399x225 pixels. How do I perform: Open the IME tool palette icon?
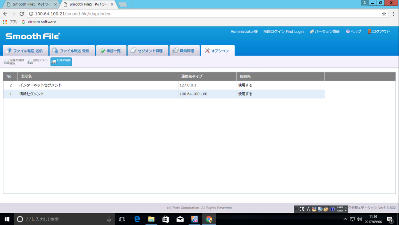click(x=314, y=209)
